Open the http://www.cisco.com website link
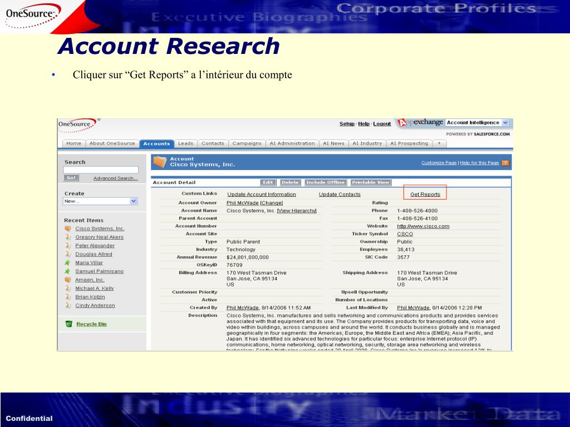The image size is (570, 427). pos(423,226)
